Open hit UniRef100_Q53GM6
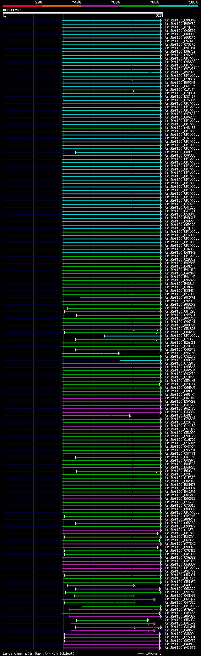The height and width of the screenshot is (656, 201). click(180, 214)
